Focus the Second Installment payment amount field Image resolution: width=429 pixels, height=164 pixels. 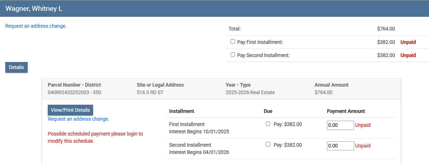pos(340,146)
